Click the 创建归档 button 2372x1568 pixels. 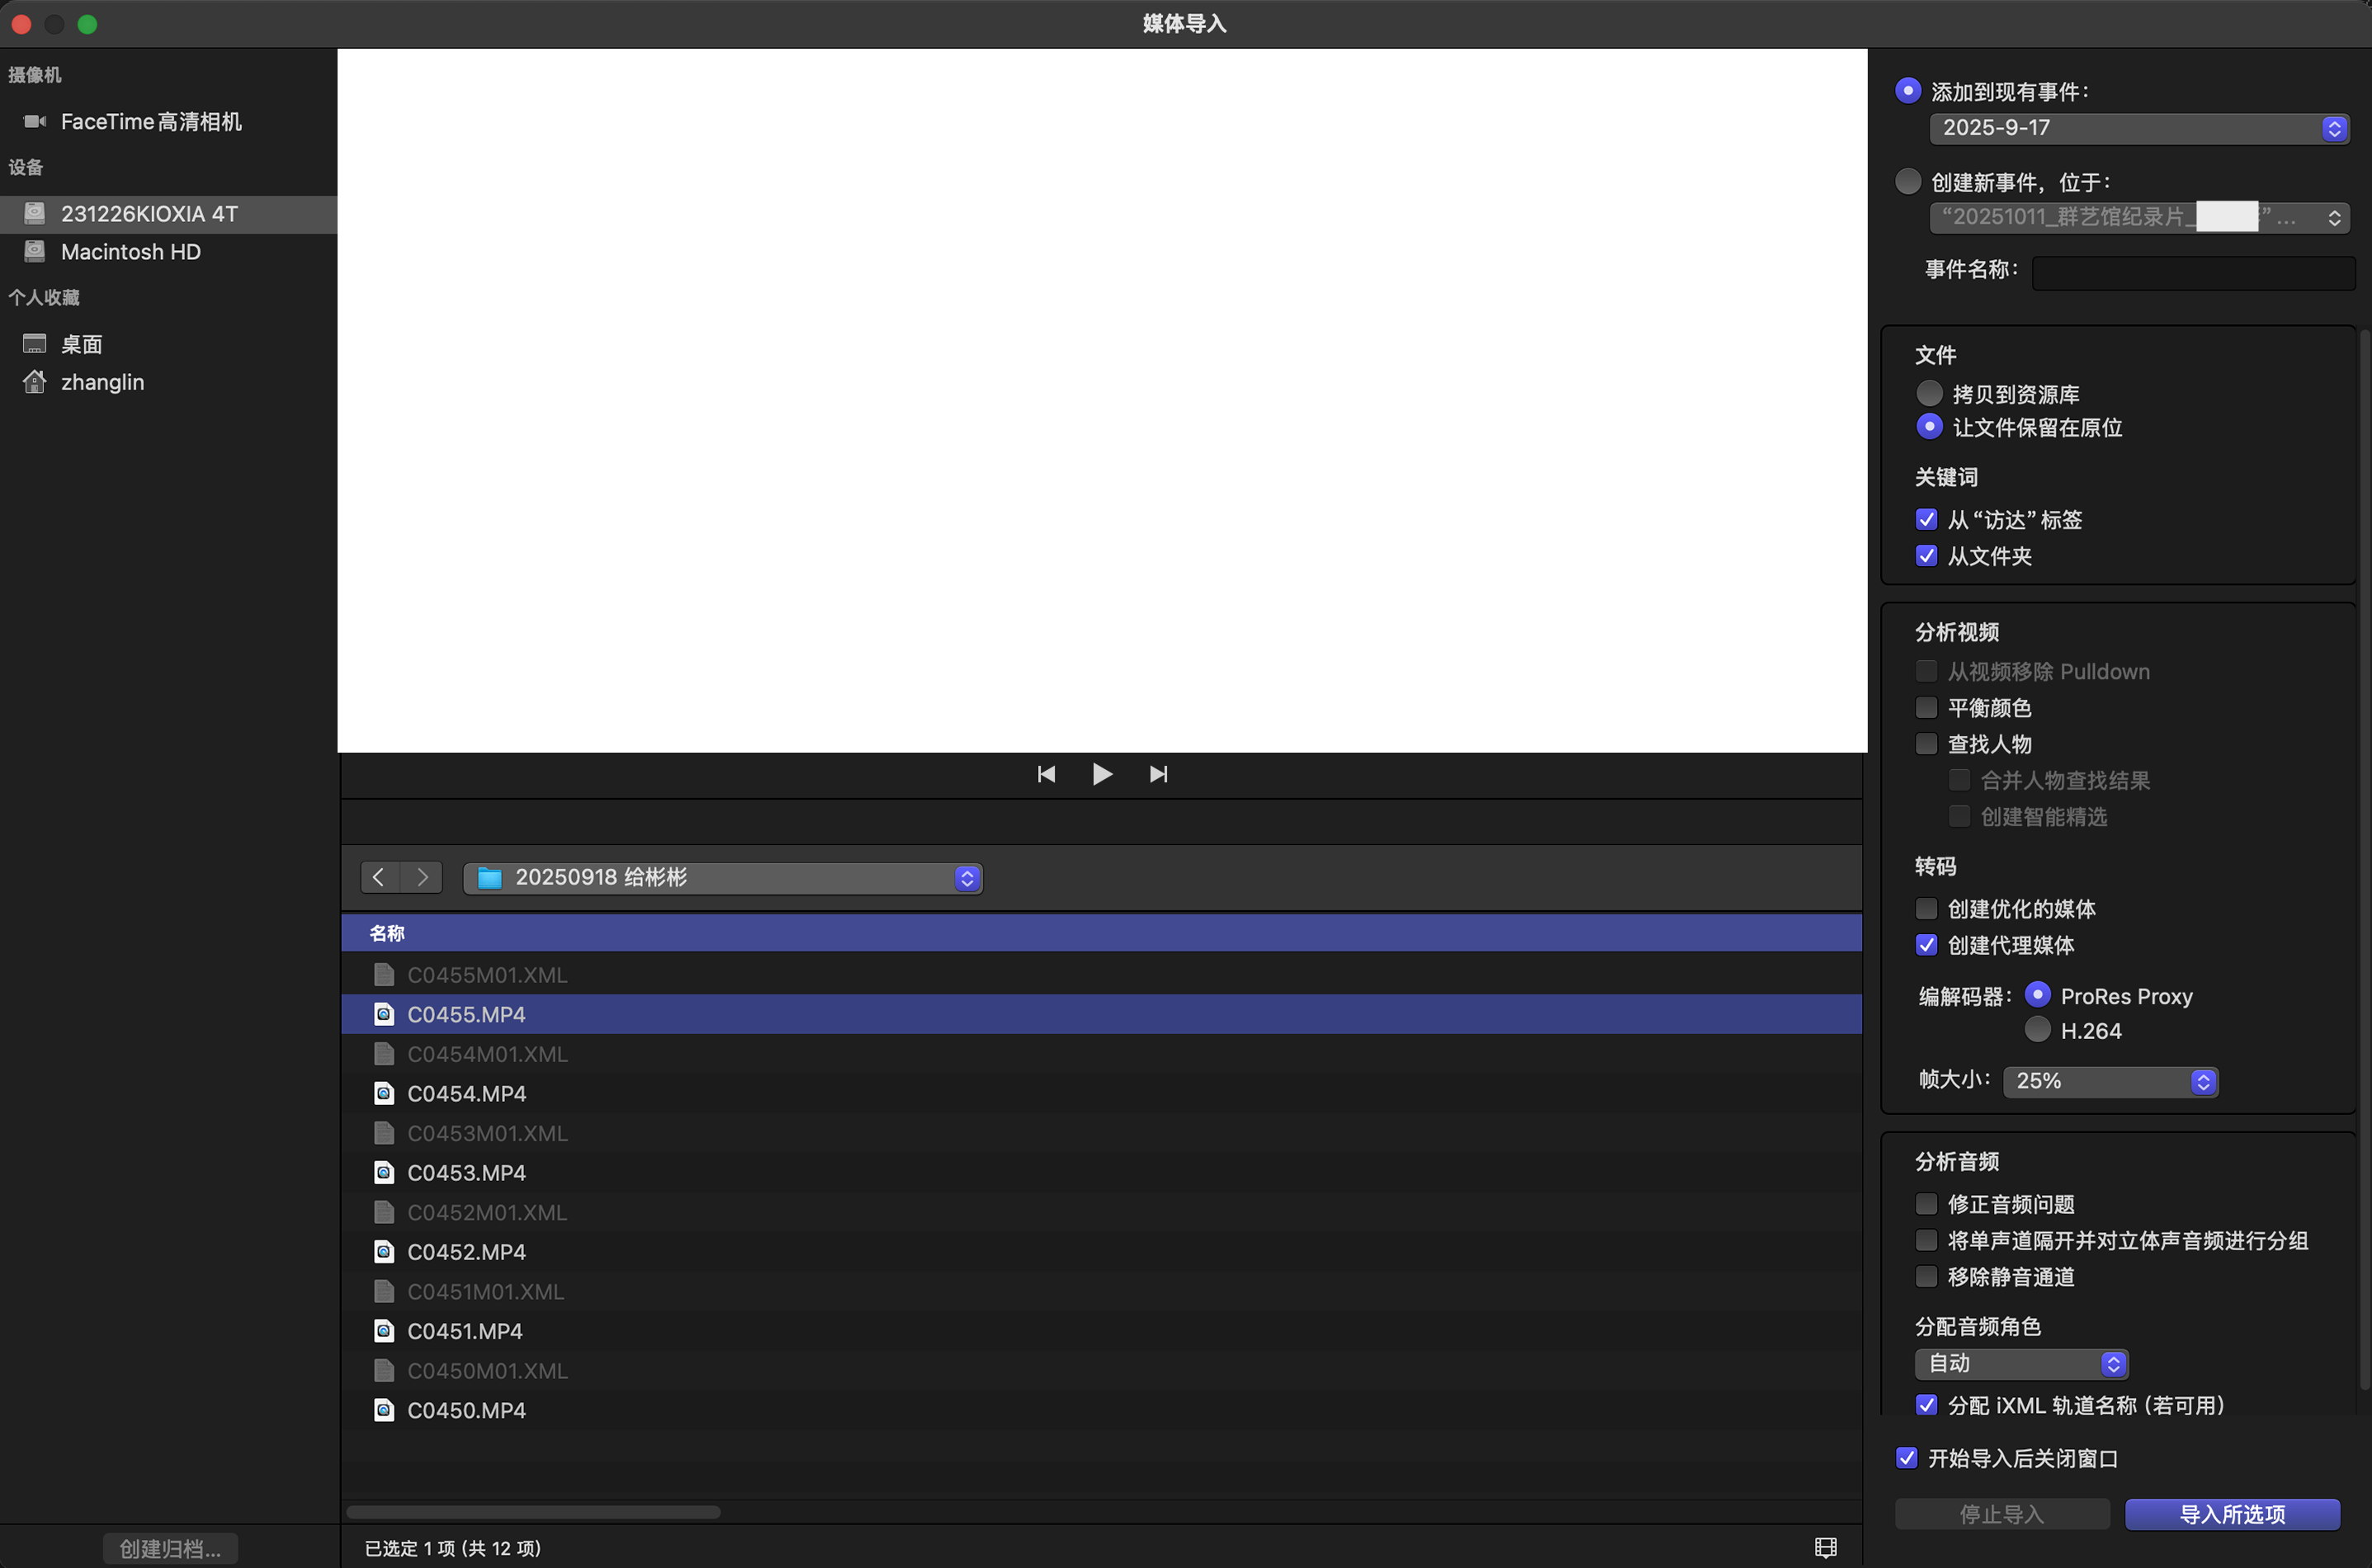pyautogui.click(x=170, y=1548)
